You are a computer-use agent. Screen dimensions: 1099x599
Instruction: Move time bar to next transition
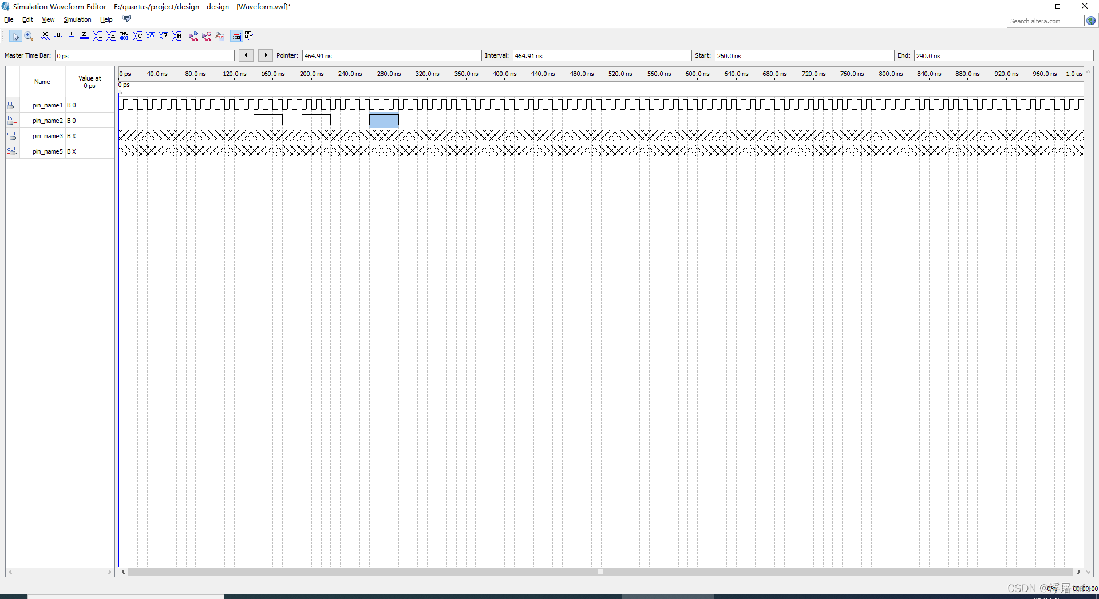coord(266,55)
